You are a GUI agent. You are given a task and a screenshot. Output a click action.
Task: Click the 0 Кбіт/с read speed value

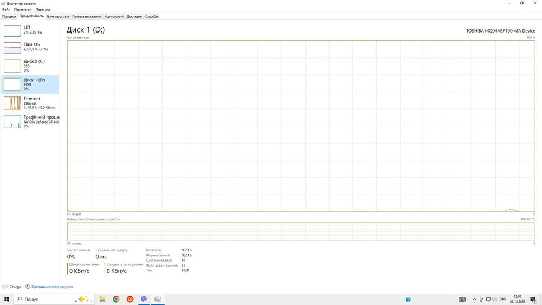[x=79, y=271]
